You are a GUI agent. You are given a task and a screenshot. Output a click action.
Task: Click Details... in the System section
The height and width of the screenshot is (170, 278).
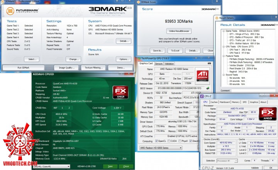tap(124, 41)
